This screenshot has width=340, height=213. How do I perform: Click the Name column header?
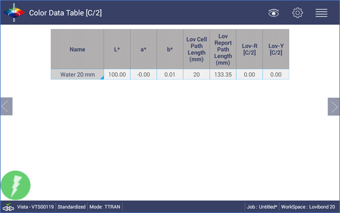point(78,49)
